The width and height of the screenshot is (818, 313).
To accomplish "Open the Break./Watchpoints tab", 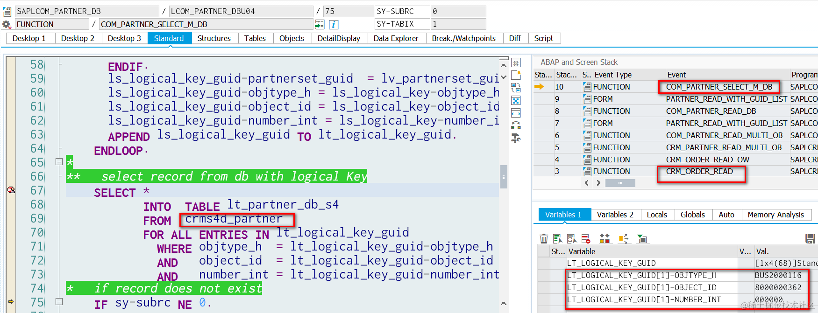I will [464, 38].
